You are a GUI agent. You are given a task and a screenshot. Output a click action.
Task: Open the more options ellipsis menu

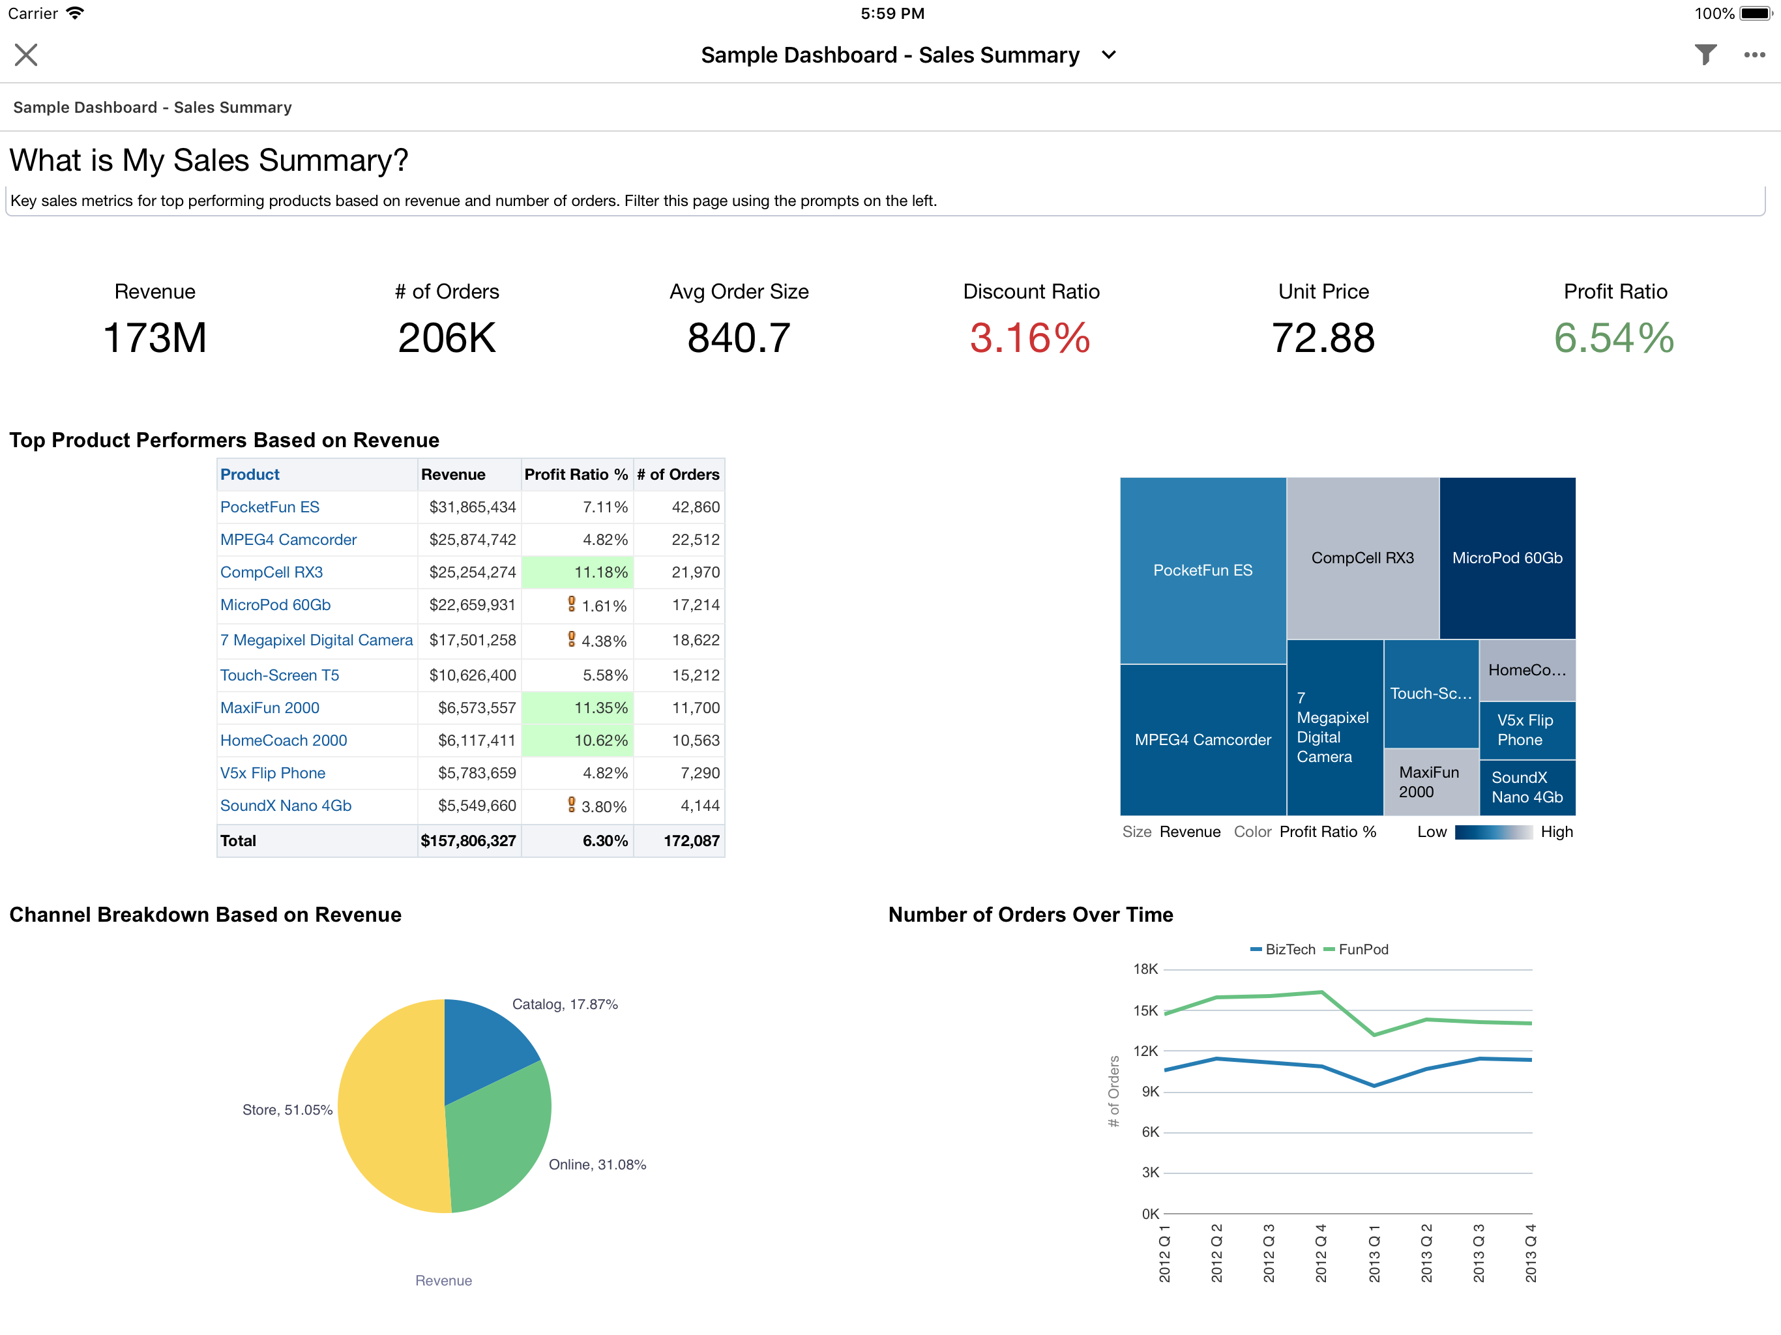[1754, 55]
